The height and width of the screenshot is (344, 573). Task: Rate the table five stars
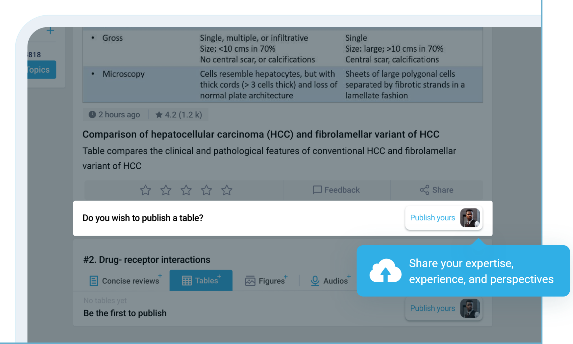click(x=227, y=190)
